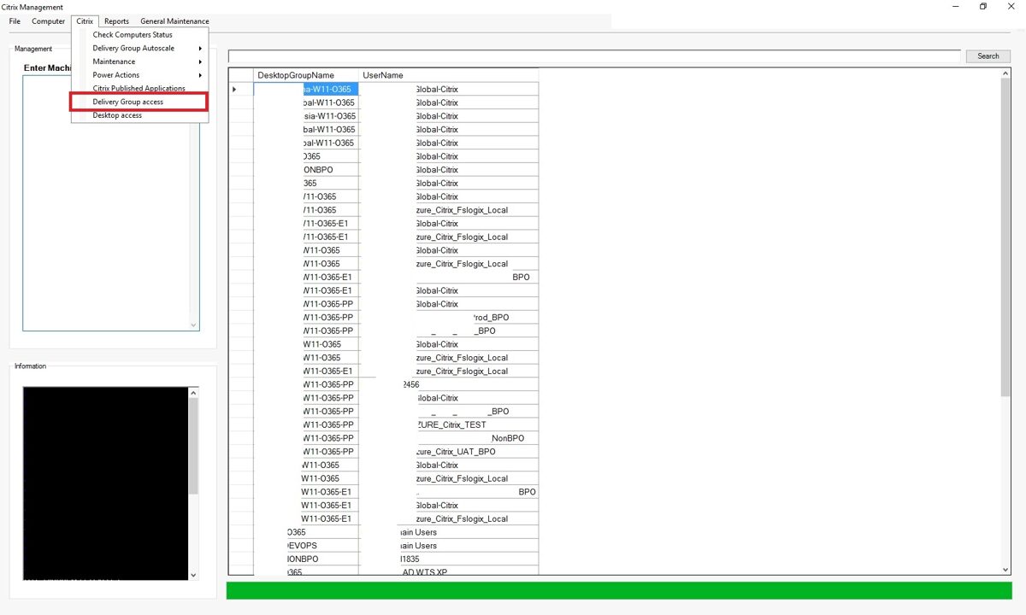Screen dimensions: 1026x615
Task: Focus the search text field
Action: coord(594,56)
